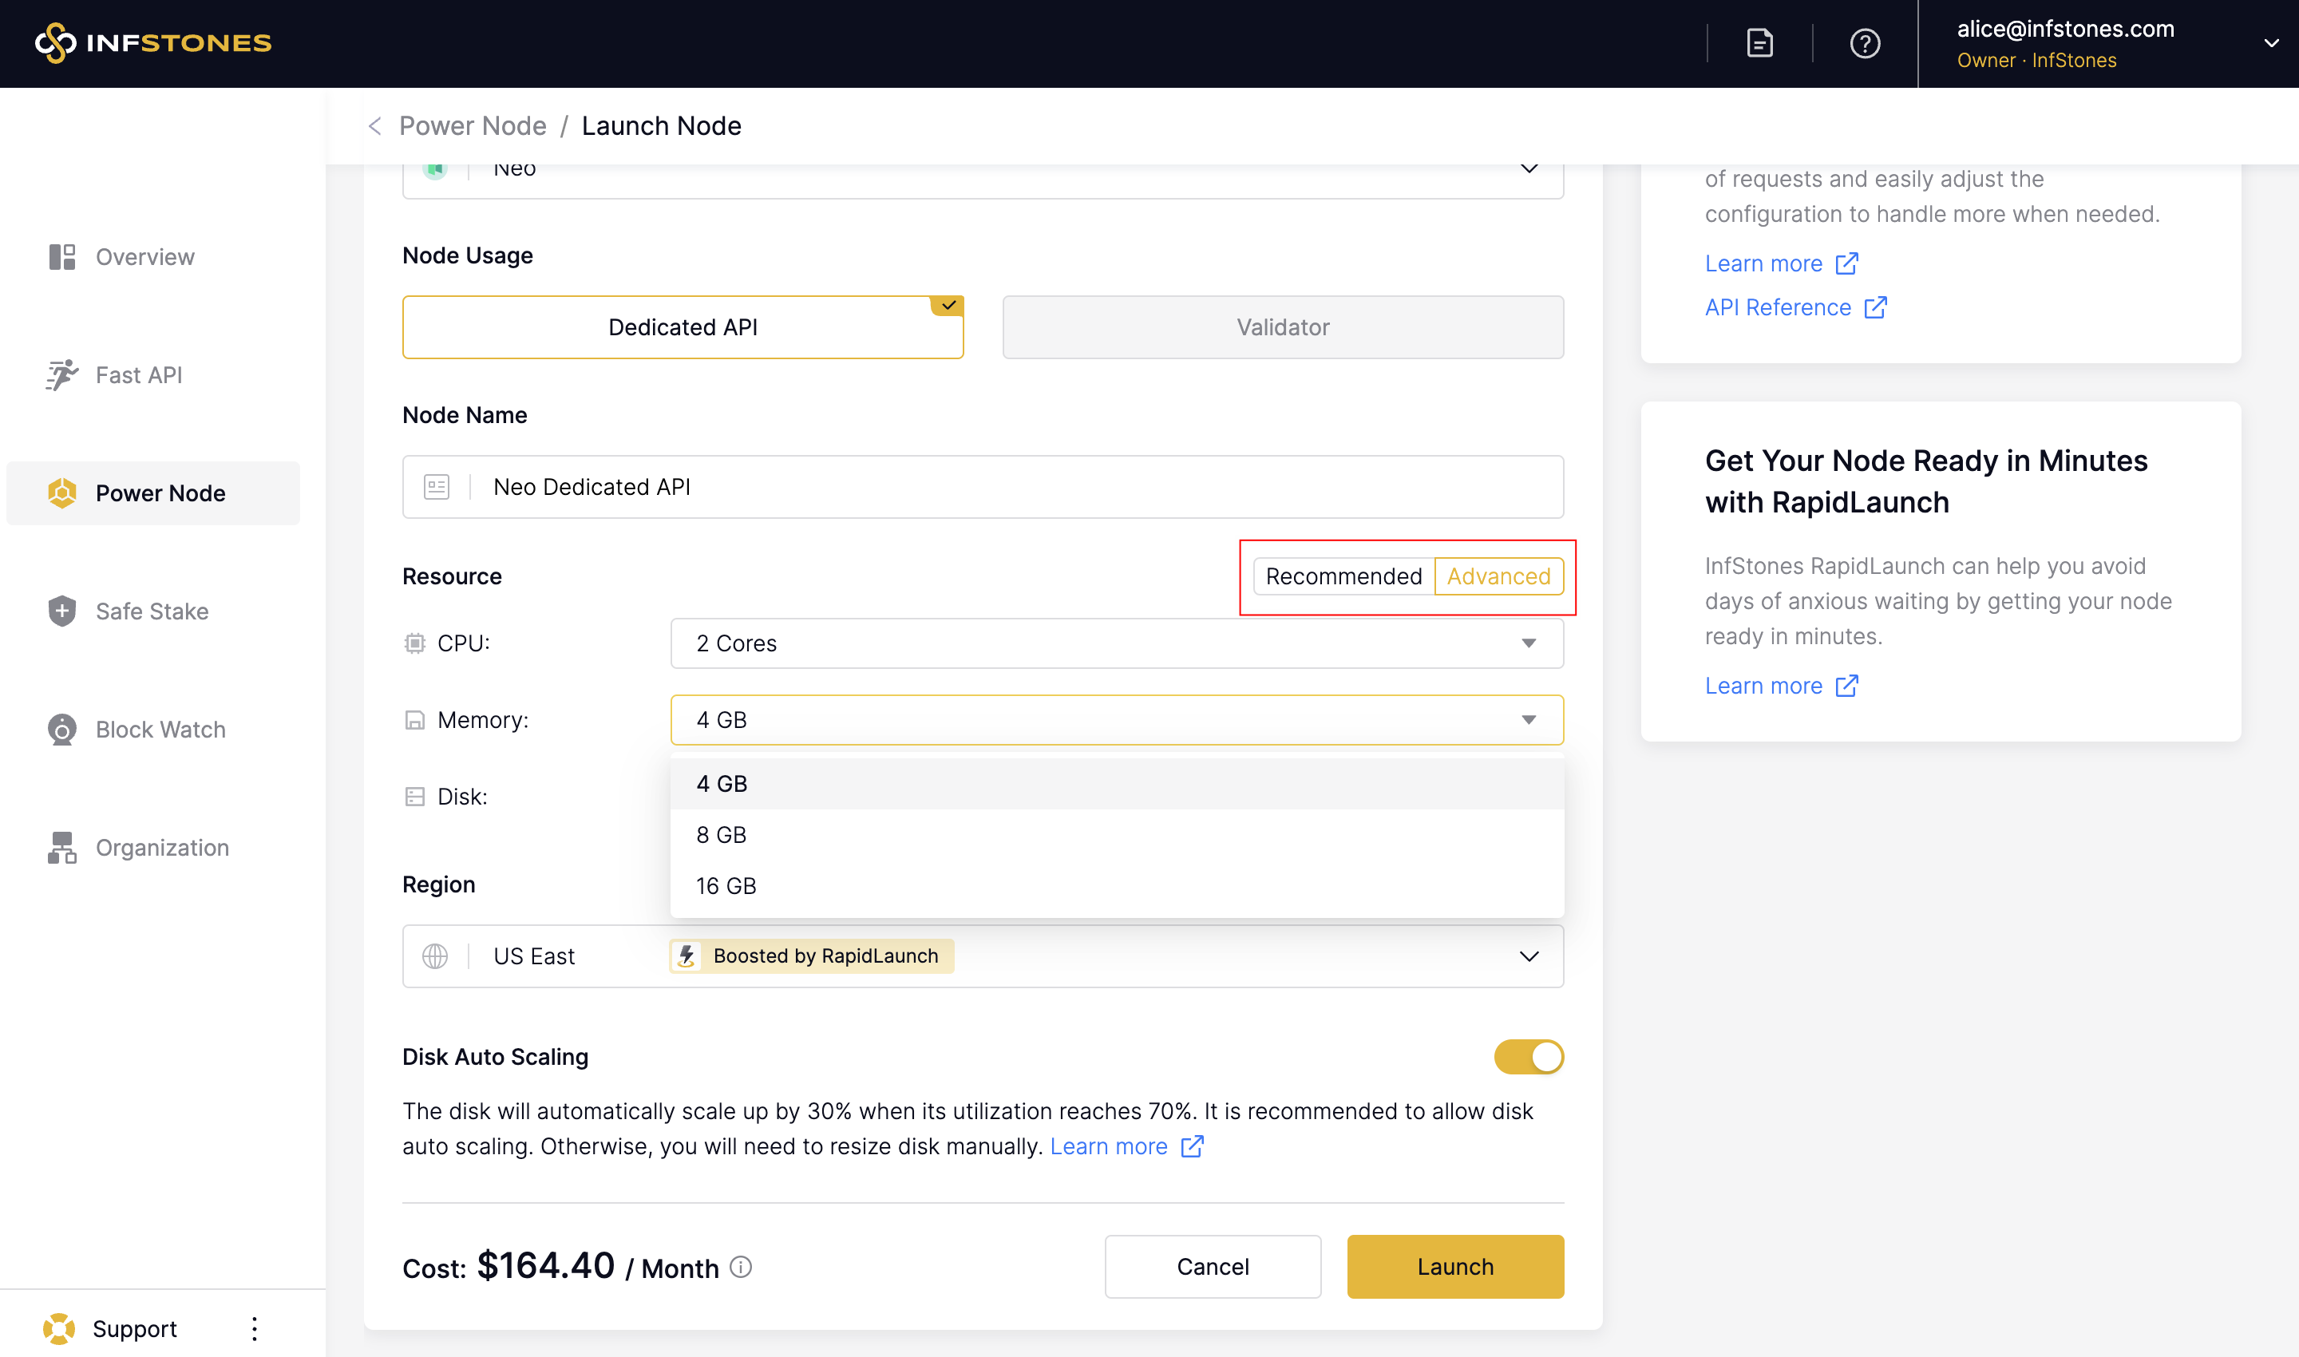Click the cost info circle icon

(x=741, y=1267)
